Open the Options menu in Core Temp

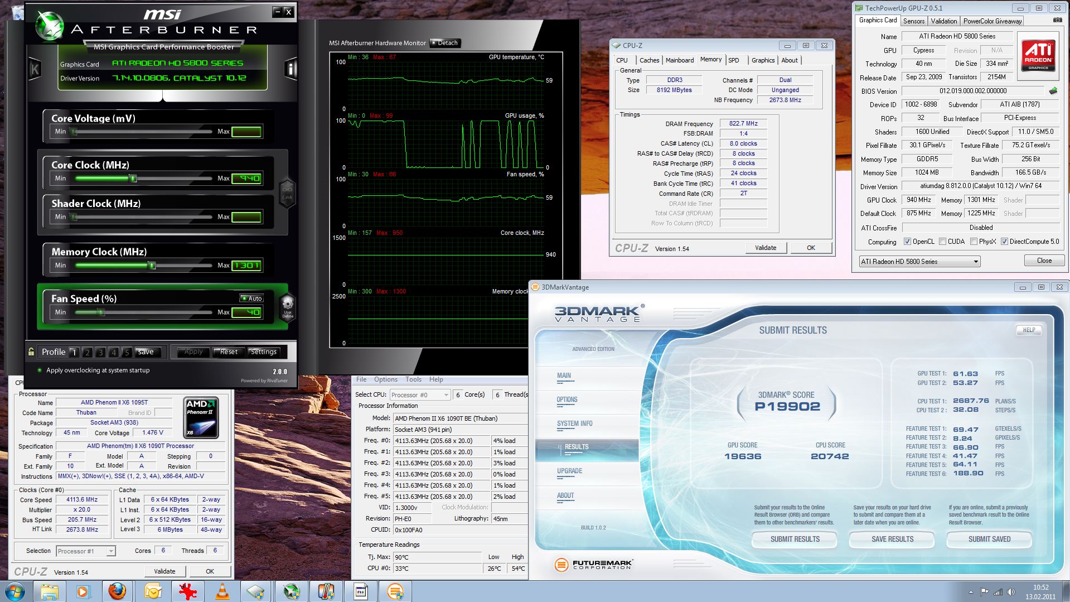click(386, 379)
